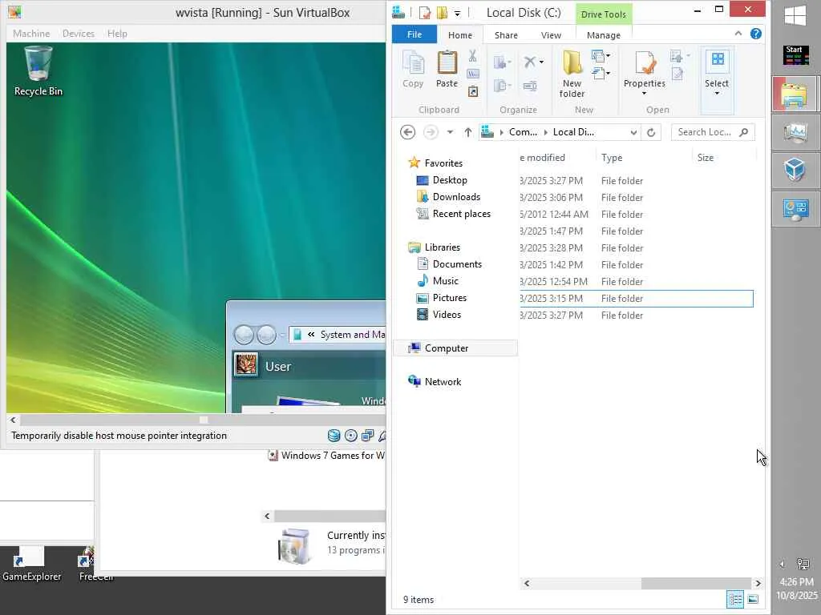Click the Copy icon in Explorer ribbon
This screenshot has width=821, height=615.
(x=413, y=64)
